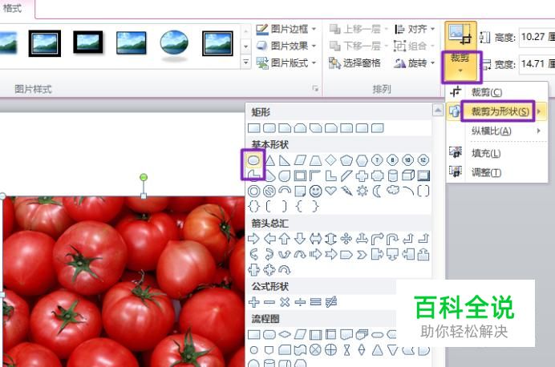Select the parallelogram basic shape
This screenshot has height=367, width=555.
click(300, 160)
